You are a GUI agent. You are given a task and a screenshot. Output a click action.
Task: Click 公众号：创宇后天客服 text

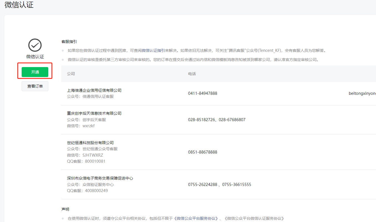click(87, 120)
